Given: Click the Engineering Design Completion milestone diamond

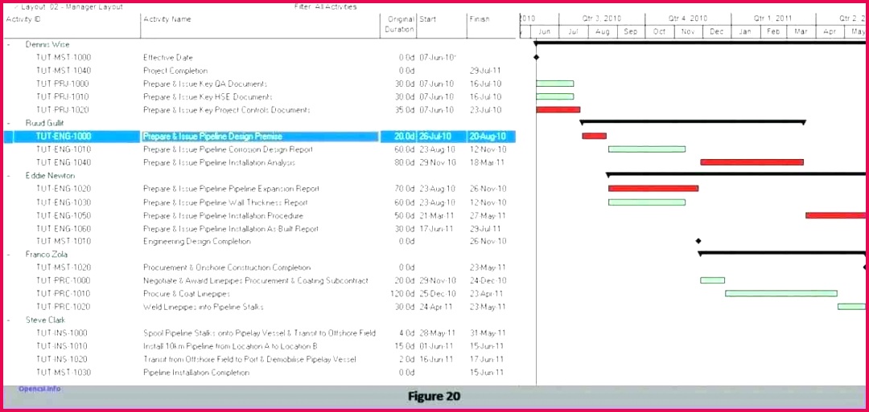Looking at the screenshot, I should (698, 241).
